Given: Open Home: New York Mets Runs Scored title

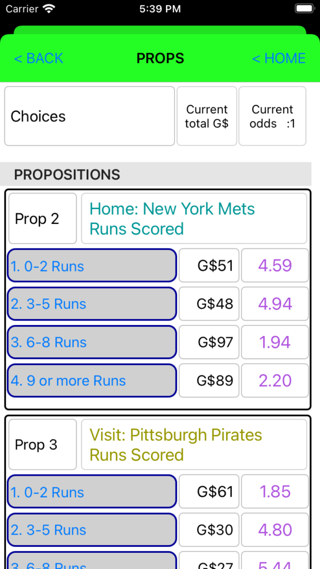Looking at the screenshot, I should coord(194,218).
